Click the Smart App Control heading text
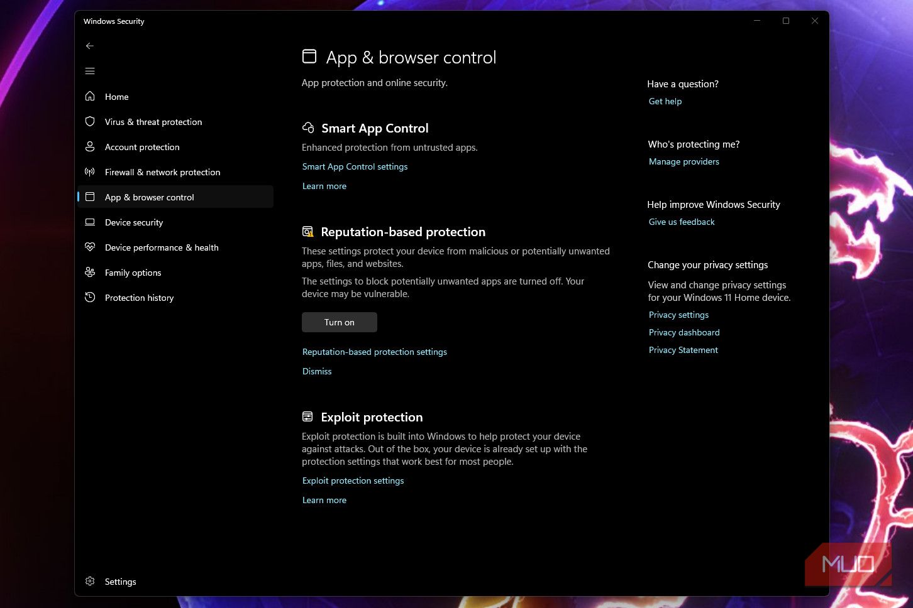Screen dimensions: 913x608 375,128
